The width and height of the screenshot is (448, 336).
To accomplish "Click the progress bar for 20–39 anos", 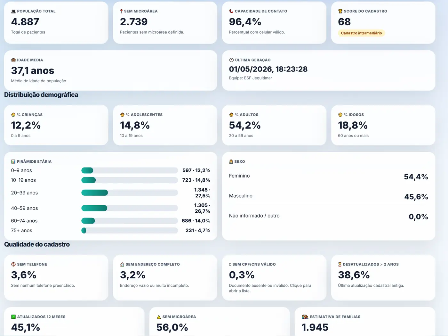I will [x=130, y=193].
